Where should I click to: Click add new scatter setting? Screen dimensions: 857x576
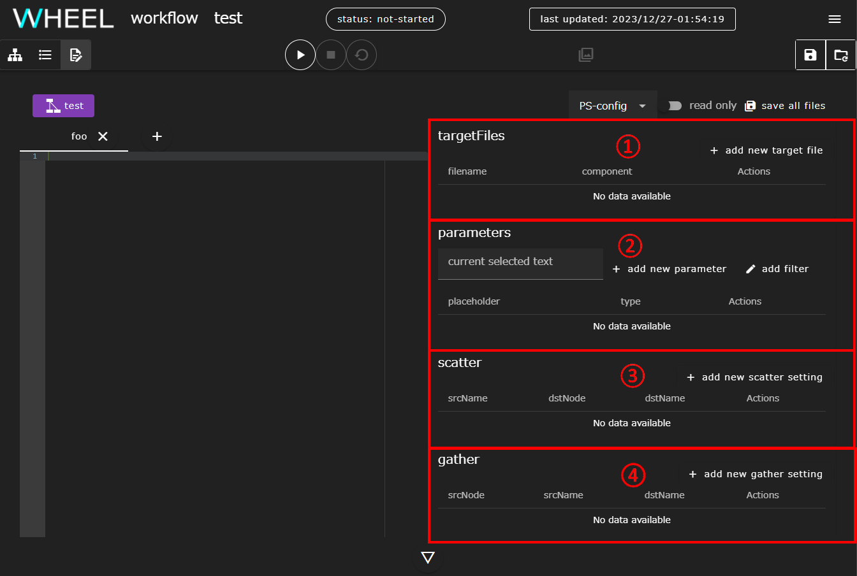pos(756,377)
